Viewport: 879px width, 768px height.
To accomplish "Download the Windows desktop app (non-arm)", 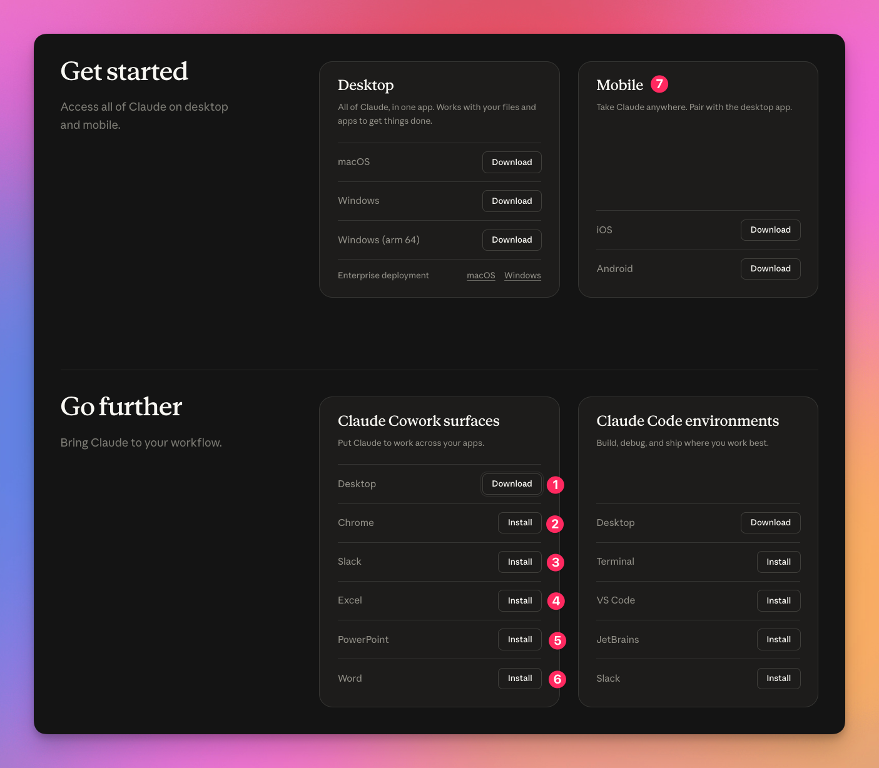I will (x=512, y=201).
